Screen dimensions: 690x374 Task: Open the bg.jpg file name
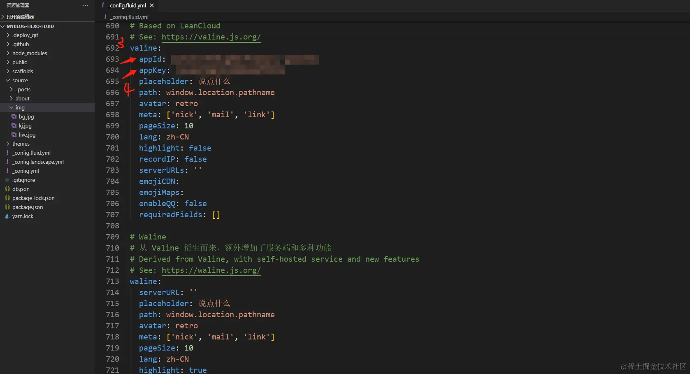(x=26, y=116)
